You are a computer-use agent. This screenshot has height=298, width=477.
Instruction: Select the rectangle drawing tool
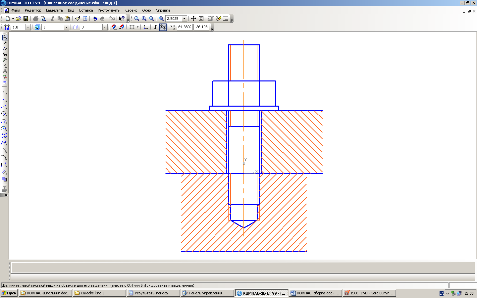4,165
